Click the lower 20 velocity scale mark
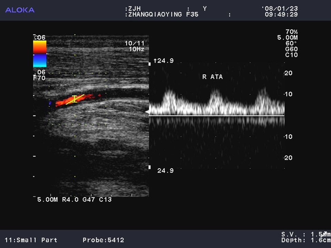This screenshot has width=331, height=248. tap(288, 158)
